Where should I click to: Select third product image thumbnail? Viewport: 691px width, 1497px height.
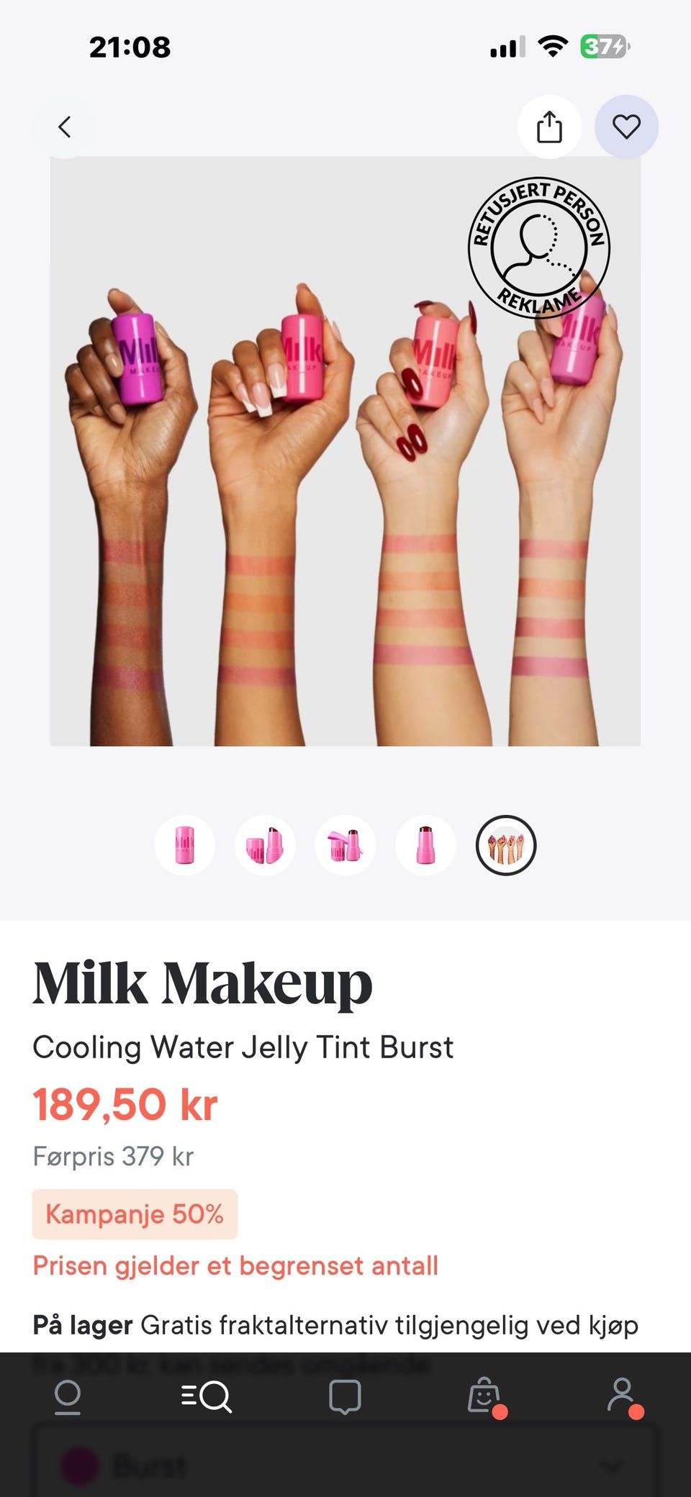click(345, 845)
